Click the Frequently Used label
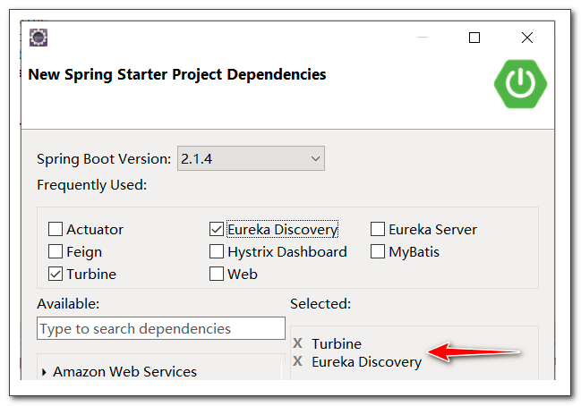This screenshot has height=406, width=581. tap(92, 185)
